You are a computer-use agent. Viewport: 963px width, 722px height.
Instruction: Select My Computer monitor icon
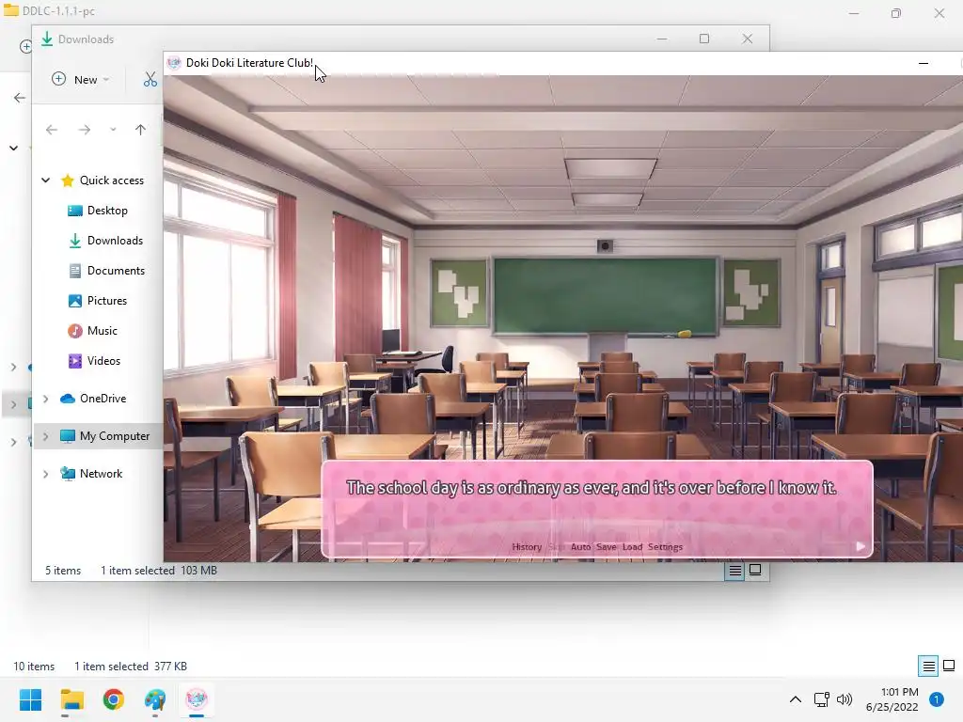point(68,436)
